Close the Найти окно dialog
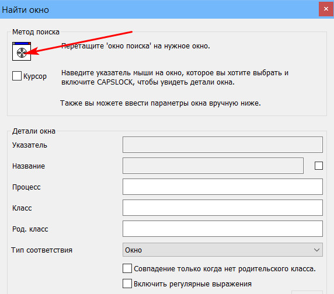 pyautogui.click(x=326, y=9)
